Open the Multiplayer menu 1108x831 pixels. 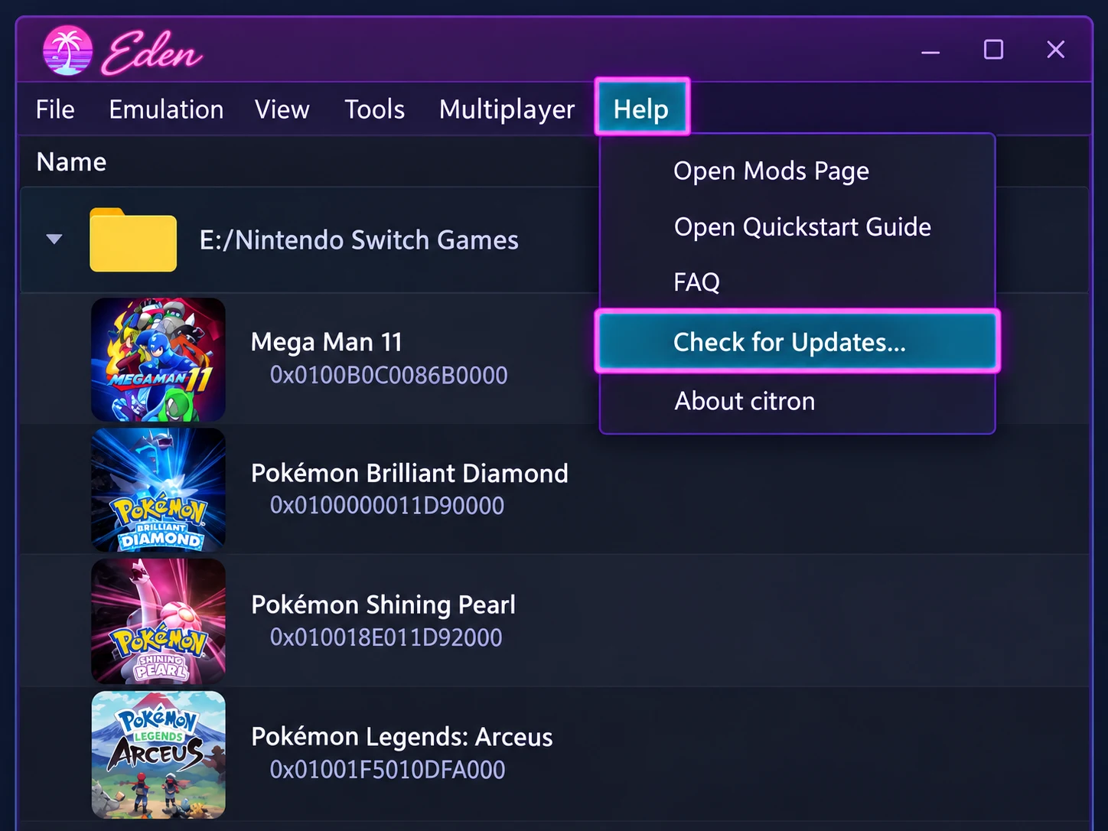click(507, 110)
